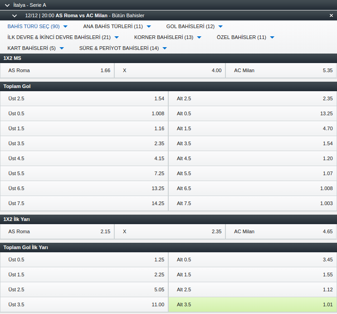Select AS Roma 2.15 in 1X2 İlk Yarı
Screen dimensions: 337x314
57,231
